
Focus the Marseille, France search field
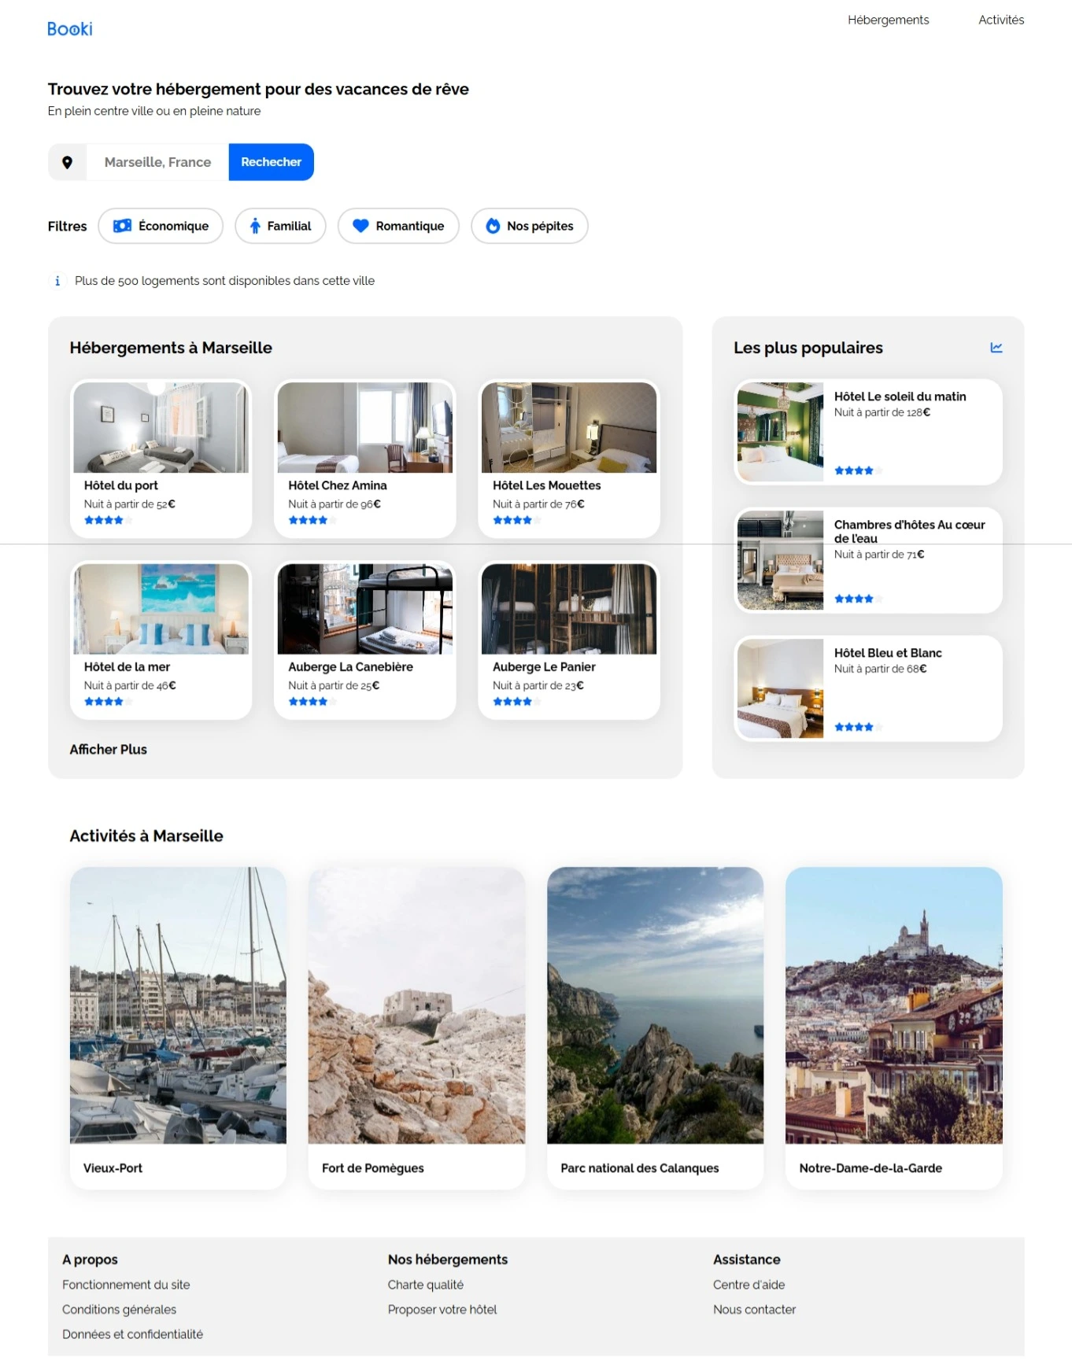[x=158, y=162]
